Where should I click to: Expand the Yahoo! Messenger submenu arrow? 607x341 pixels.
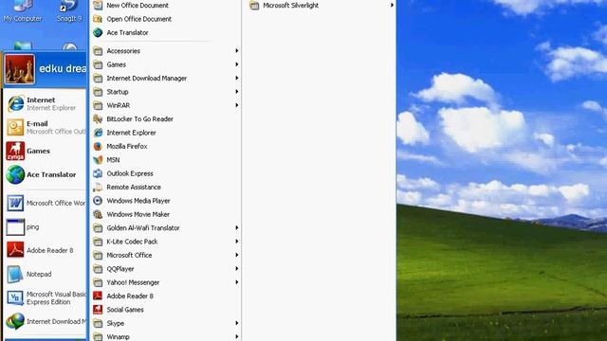click(x=236, y=282)
